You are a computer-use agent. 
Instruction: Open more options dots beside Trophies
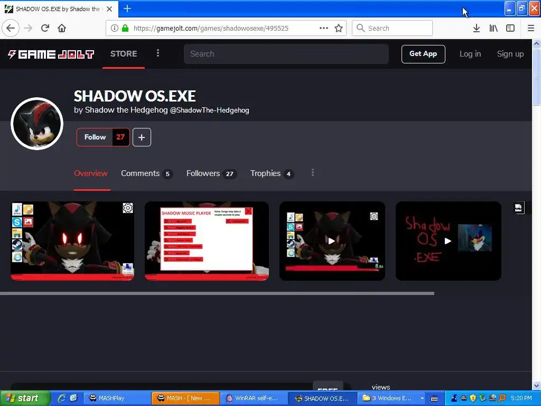click(313, 173)
